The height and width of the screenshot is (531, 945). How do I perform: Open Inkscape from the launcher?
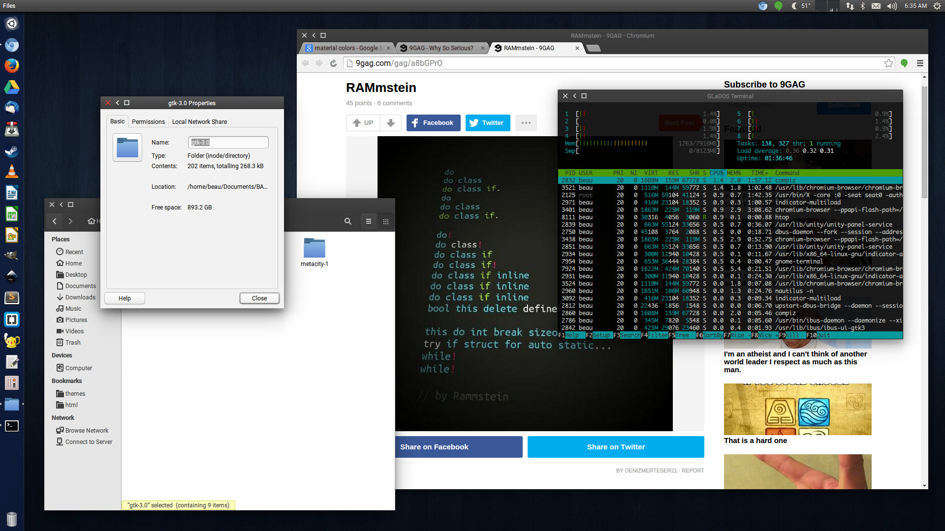click(x=12, y=277)
